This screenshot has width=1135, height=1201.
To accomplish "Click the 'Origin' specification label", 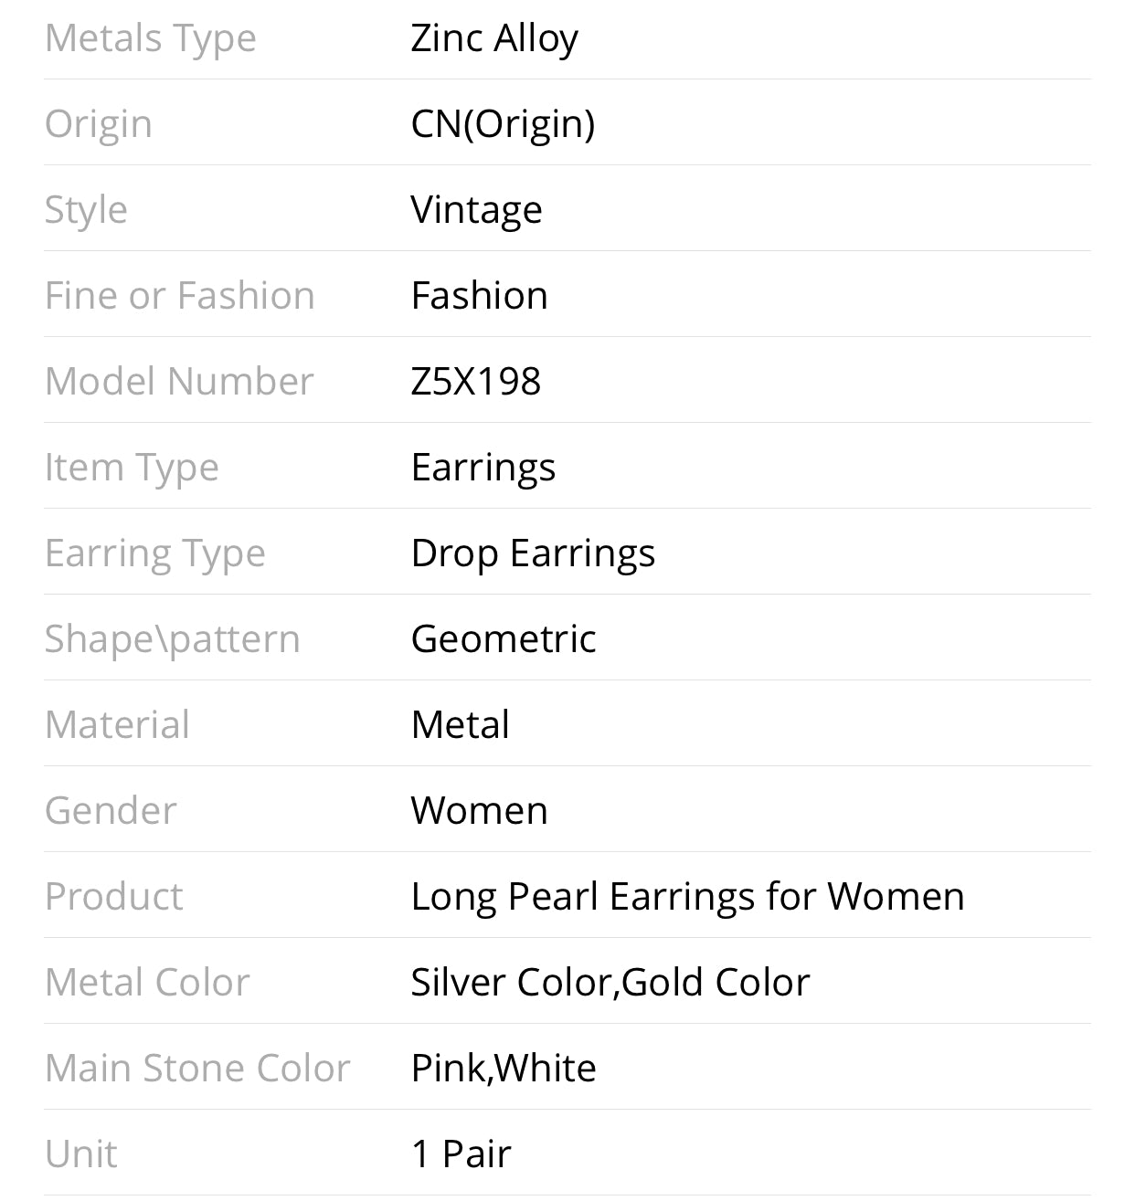I will point(99,124).
